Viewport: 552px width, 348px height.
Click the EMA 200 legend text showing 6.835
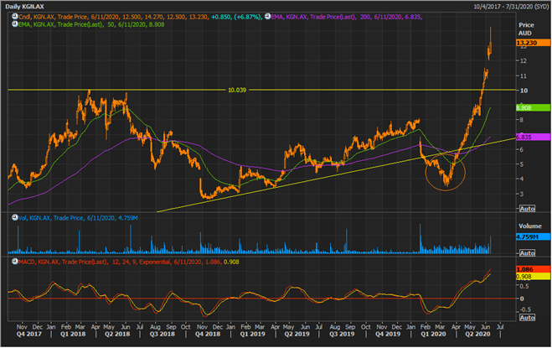(347, 17)
